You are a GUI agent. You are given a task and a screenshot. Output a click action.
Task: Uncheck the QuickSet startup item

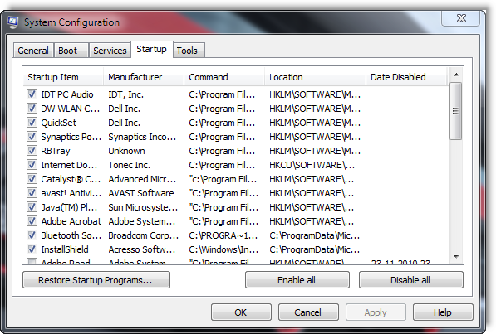pos(32,122)
